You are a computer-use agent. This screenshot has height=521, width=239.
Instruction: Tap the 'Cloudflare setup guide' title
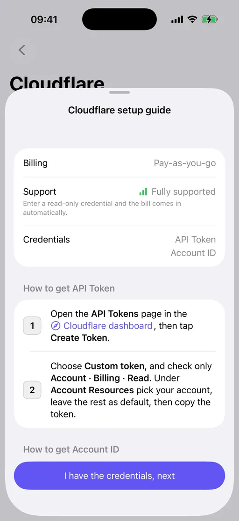point(119,110)
